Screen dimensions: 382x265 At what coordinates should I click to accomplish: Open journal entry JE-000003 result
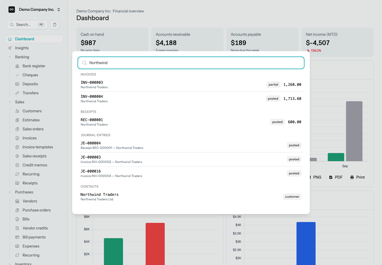191,159
